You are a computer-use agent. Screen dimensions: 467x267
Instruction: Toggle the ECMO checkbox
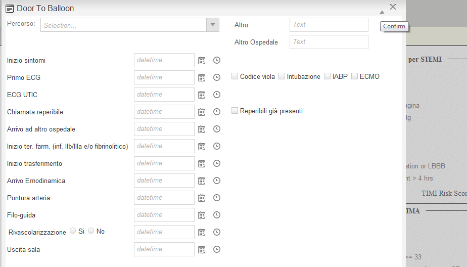click(x=355, y=76)
